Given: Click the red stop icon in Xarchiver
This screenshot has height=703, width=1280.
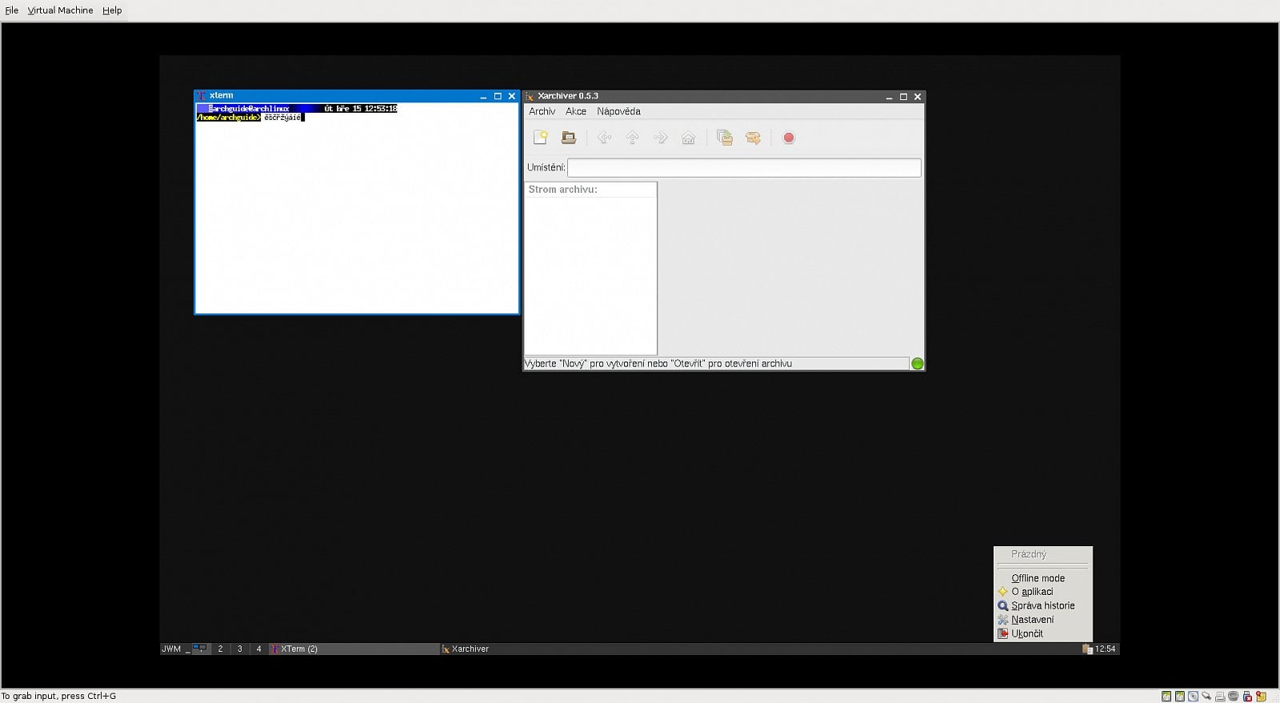Looking at the screenshot, I should coord(789,138).
